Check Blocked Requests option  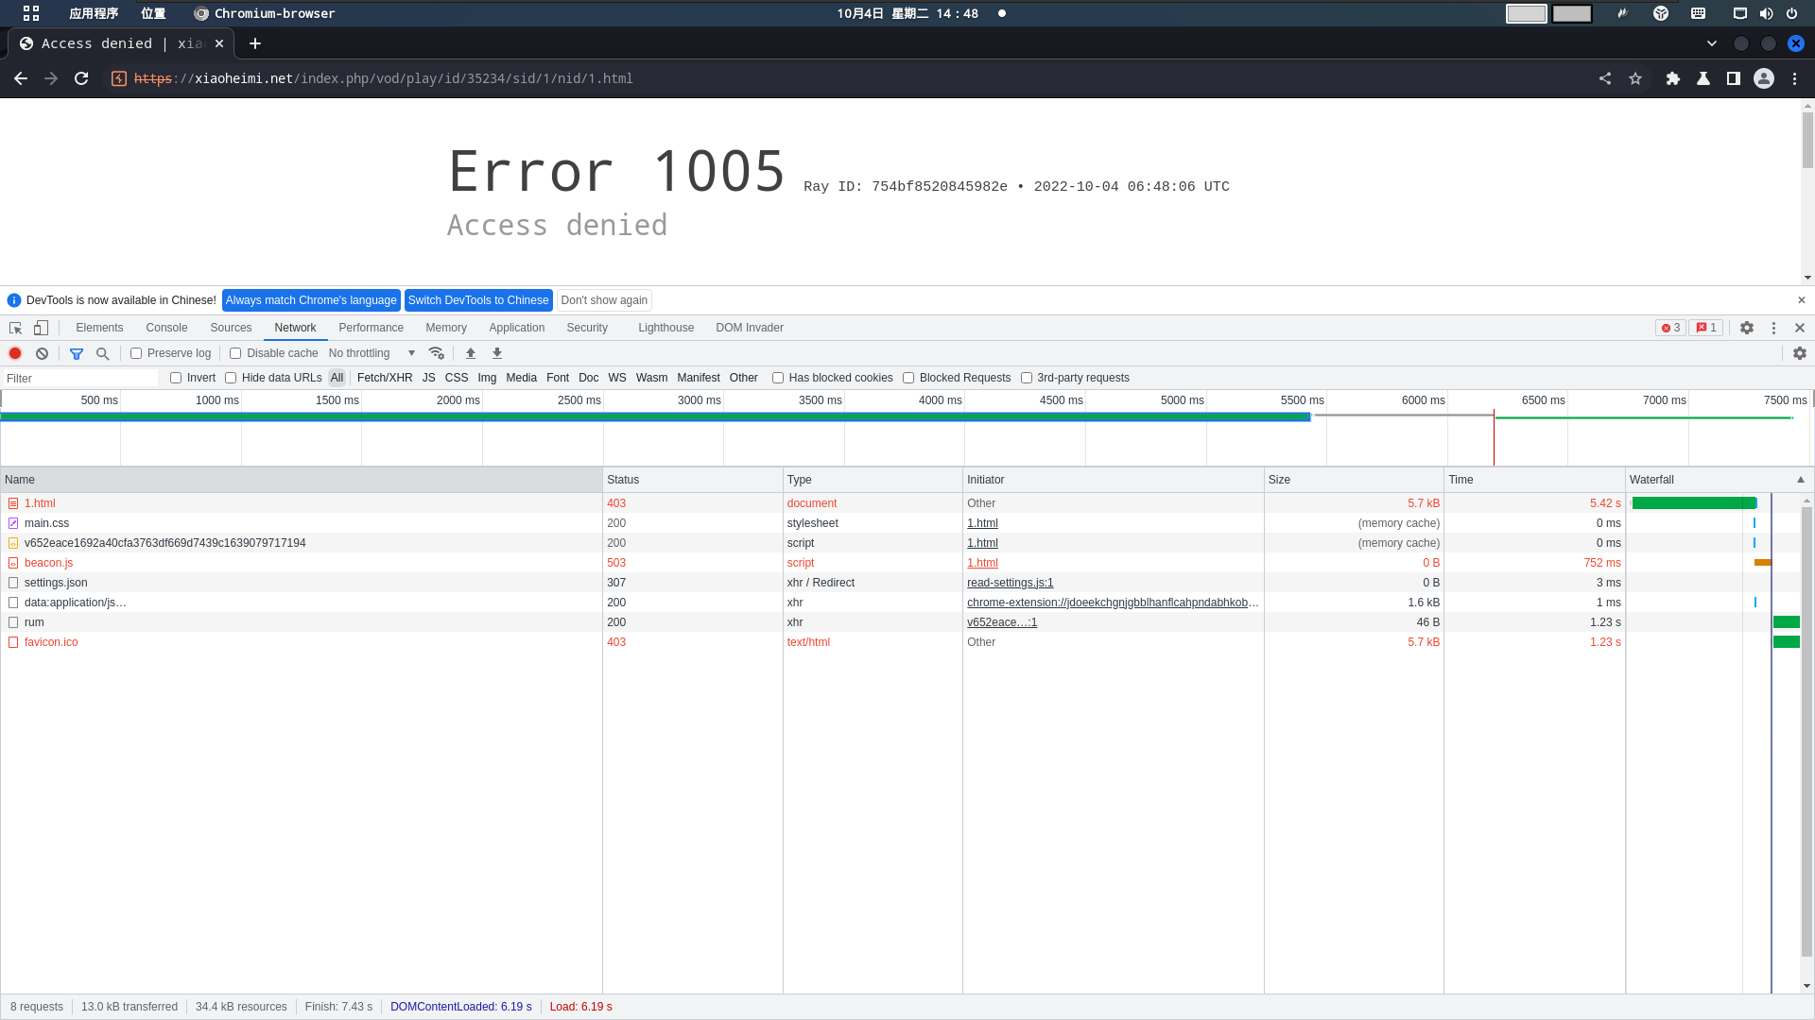tap(908, 378)
